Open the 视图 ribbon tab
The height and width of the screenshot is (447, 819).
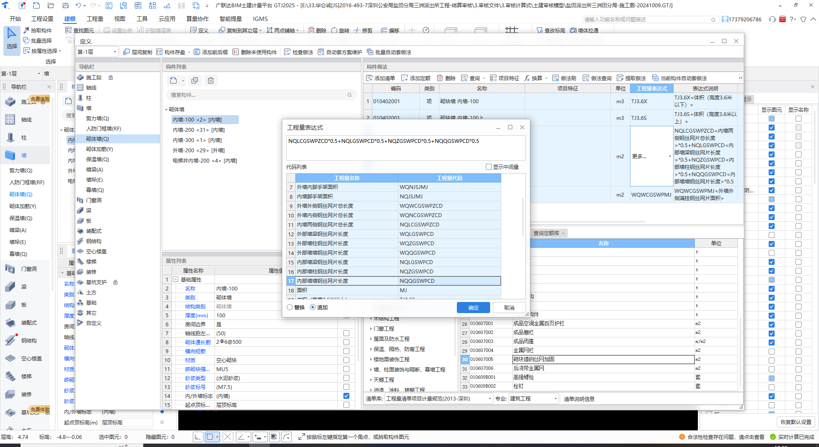pos(120,19)
